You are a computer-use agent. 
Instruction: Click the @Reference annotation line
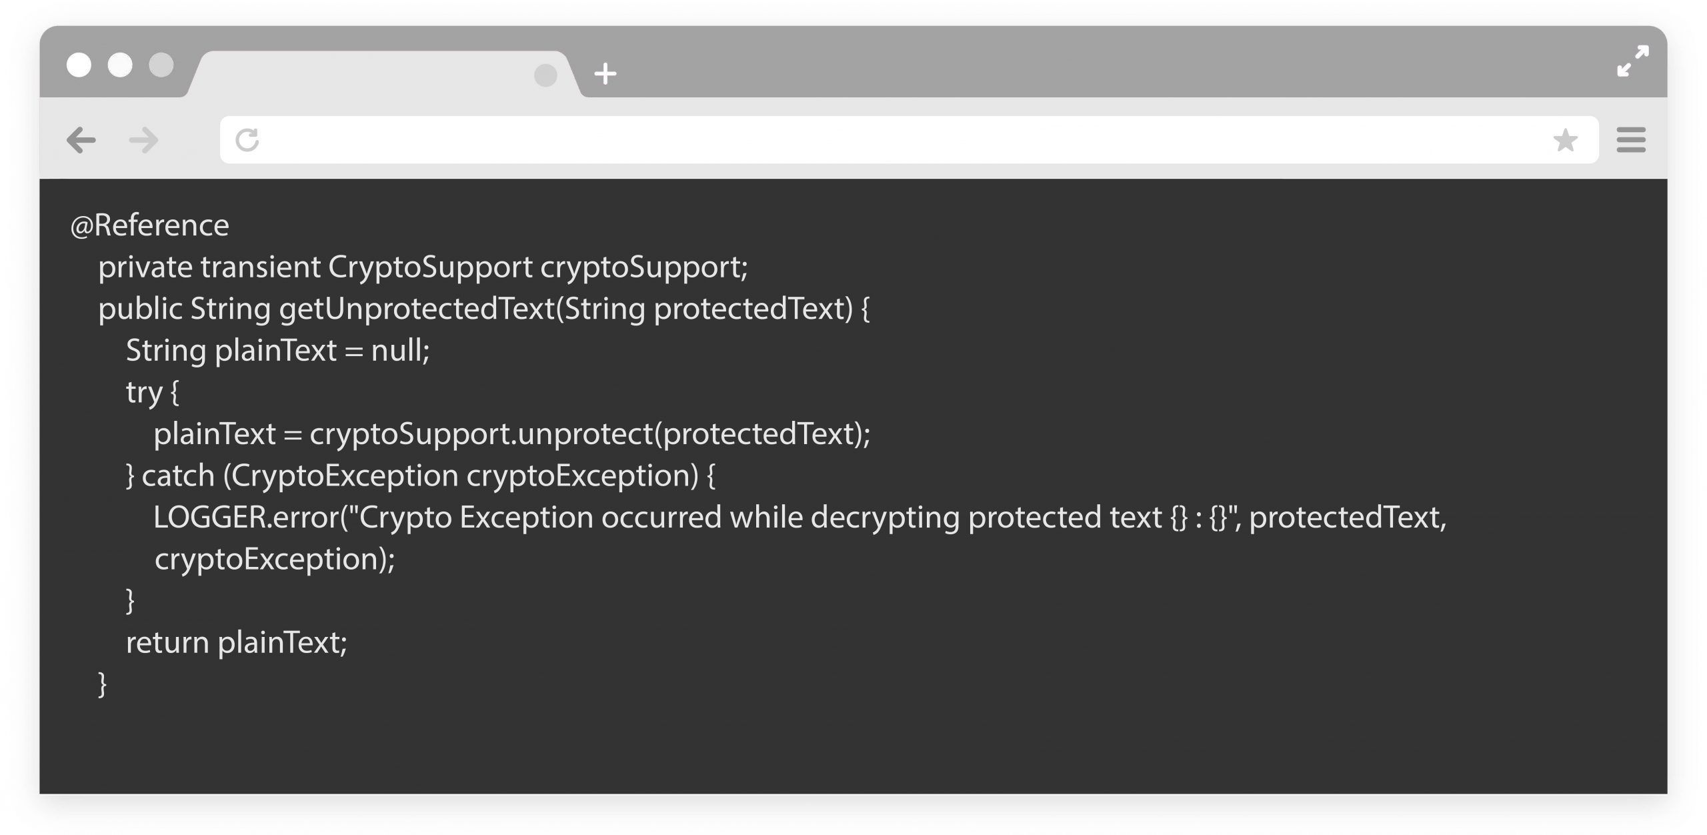pyautogui.click(x=149, y=225)
